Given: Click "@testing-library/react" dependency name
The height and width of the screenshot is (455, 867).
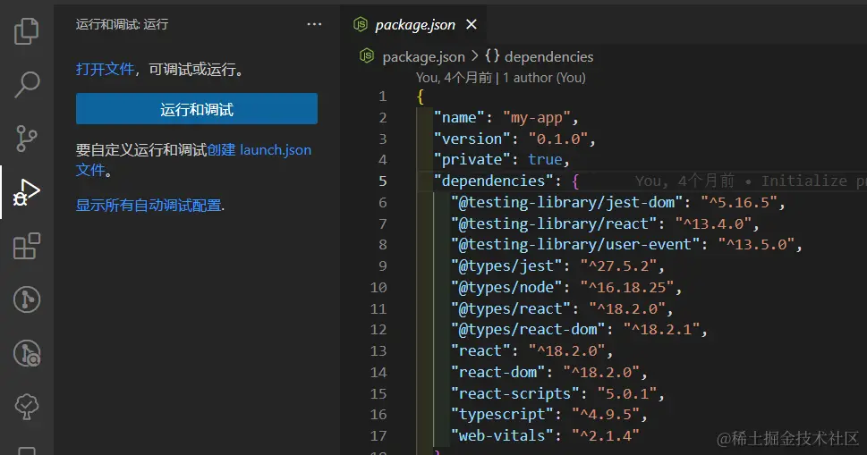Looking at the screenshot, I should (554, 223).
